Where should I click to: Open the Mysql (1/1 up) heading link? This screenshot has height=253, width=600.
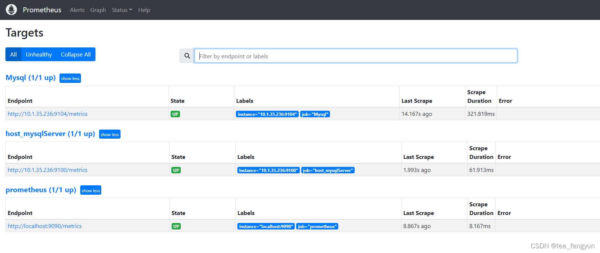(30, 77)
